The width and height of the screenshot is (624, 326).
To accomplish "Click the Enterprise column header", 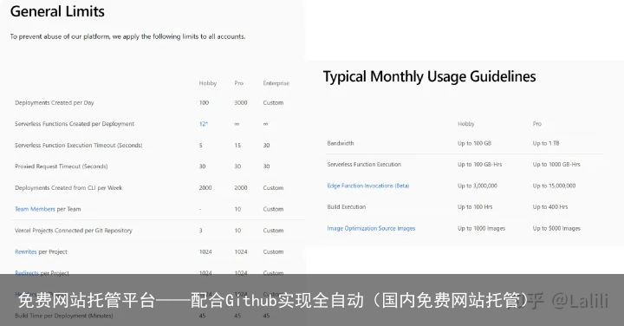I will tap(276, 83).
